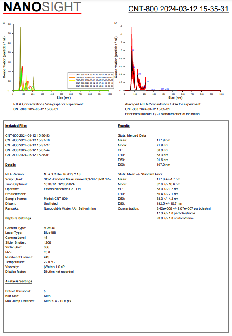Click the FTLA Concentration/Size graph on the left
Viewport: 232px width, 336px height.
coord(58,61)
